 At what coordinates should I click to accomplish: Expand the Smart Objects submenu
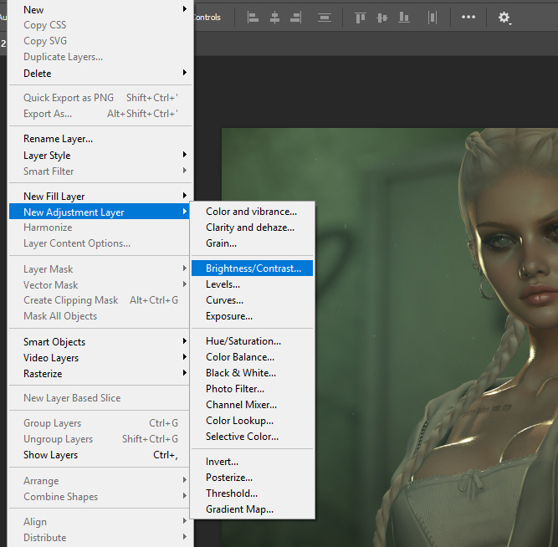pyautogui.click(x=100, y=341)
